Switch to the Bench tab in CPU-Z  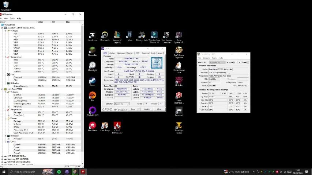click(x=153, y=53)
